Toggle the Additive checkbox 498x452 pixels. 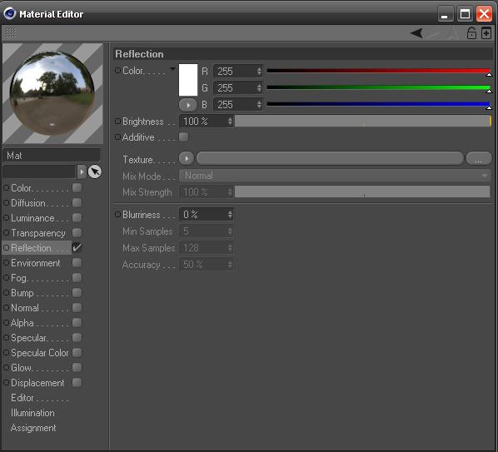[x=183, y=137]
